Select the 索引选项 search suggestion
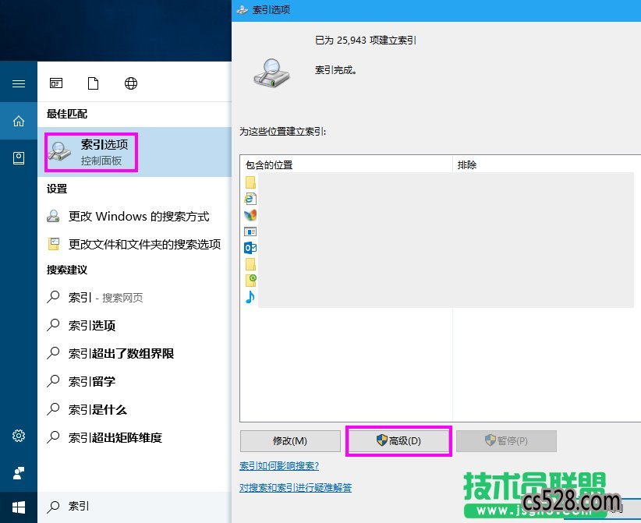 click(134, 325)
